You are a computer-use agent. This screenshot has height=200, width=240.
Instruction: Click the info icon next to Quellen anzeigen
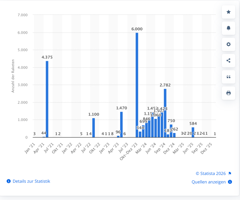pos(230,182)
